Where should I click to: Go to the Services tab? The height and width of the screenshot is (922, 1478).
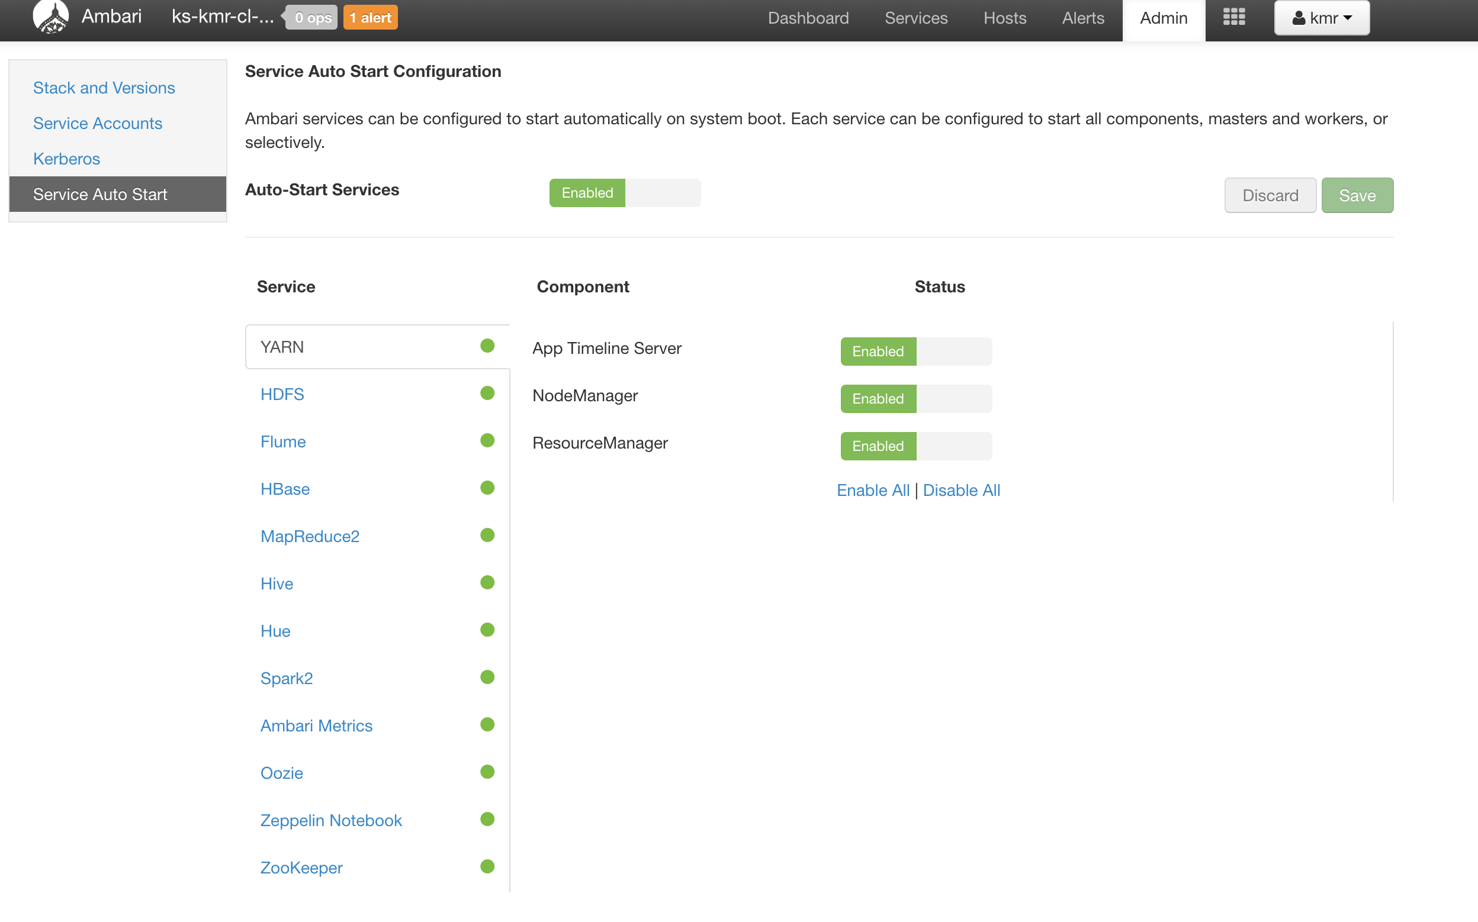click(x=915, y=18)
